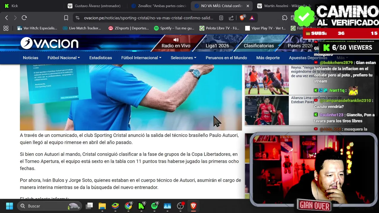Expand the Fútbol Nacional dropdown
The width and height of the screenshot is (379, 213).
[x=64, y=58]
